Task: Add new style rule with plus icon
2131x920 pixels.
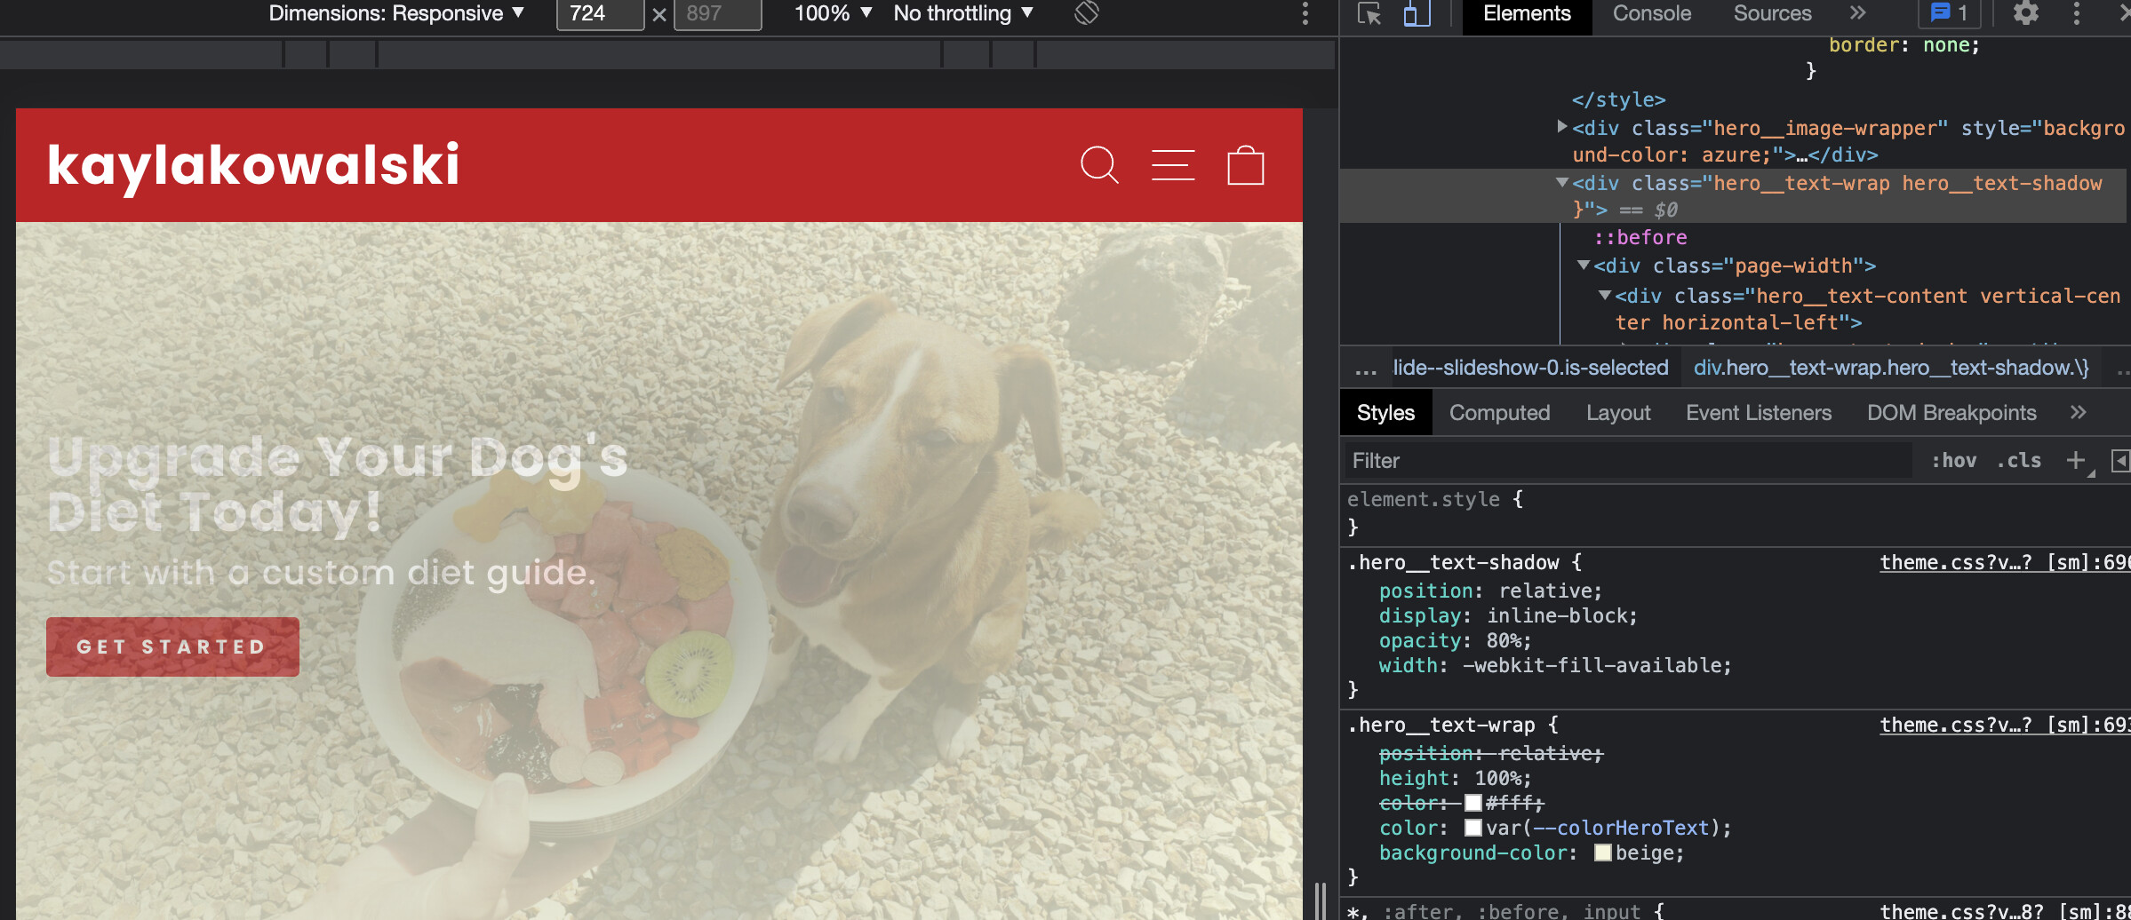Action: tap(2075, 460)
